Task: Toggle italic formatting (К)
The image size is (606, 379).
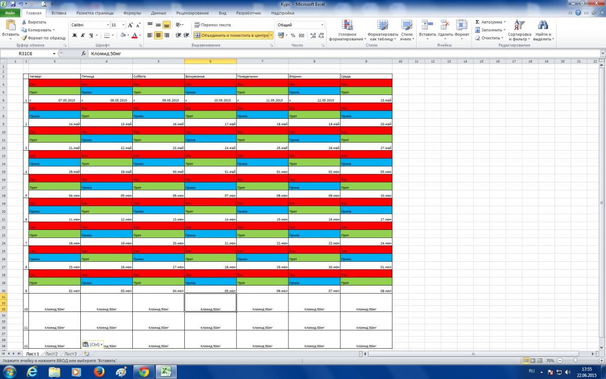Action: coord(83,35)
